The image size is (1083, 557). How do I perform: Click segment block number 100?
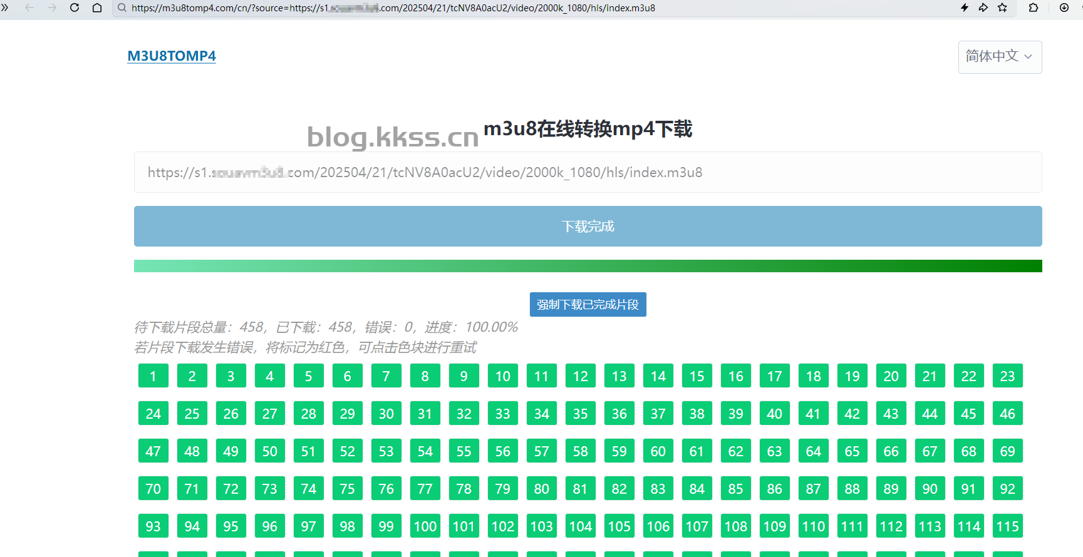click(x=425, y=526)
